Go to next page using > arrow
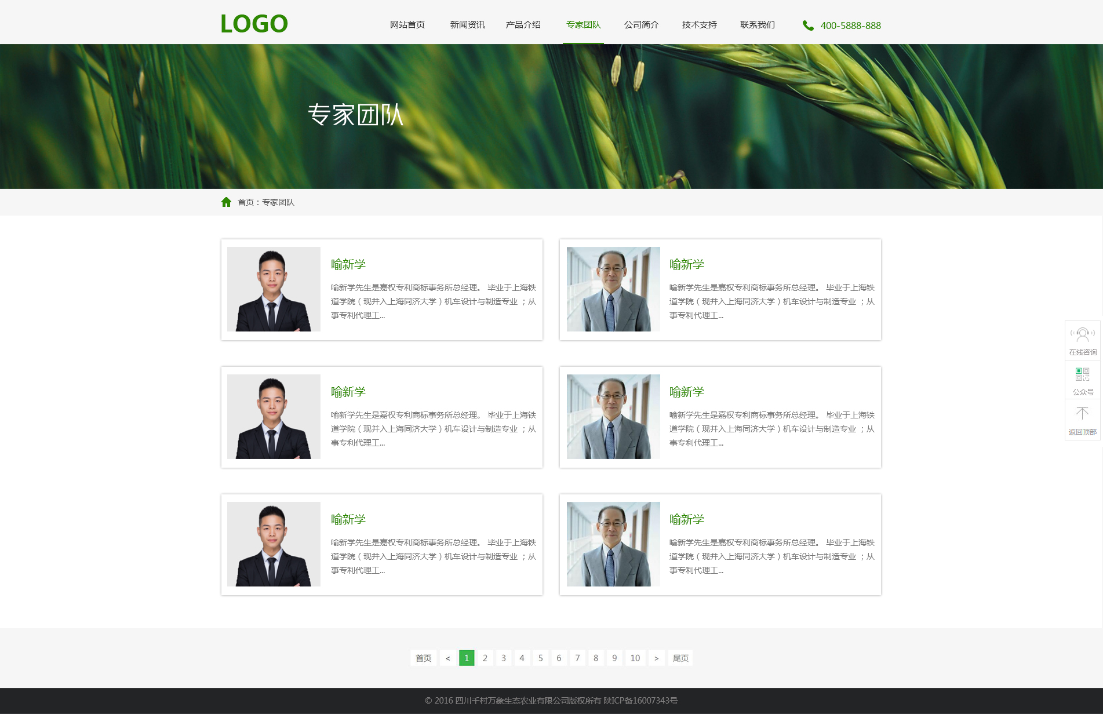Screen dimensions: 1103x714 point(656,658)
